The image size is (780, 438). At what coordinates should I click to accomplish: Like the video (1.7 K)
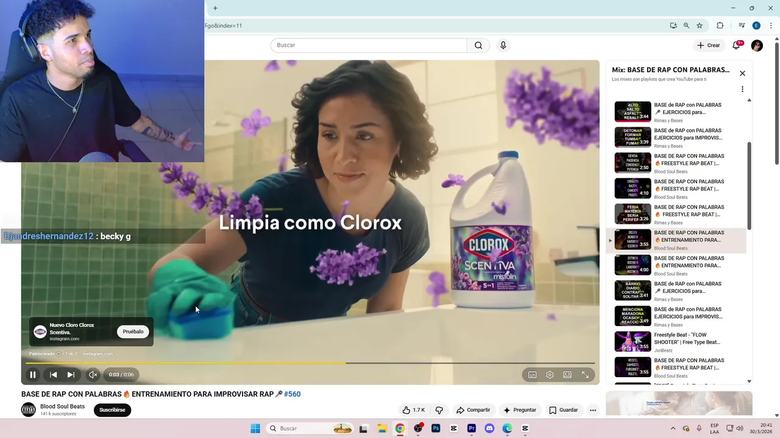coord(414,410)
